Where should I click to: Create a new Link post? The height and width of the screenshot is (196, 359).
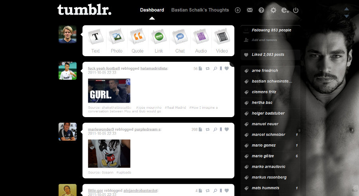(x=159, y=41)
